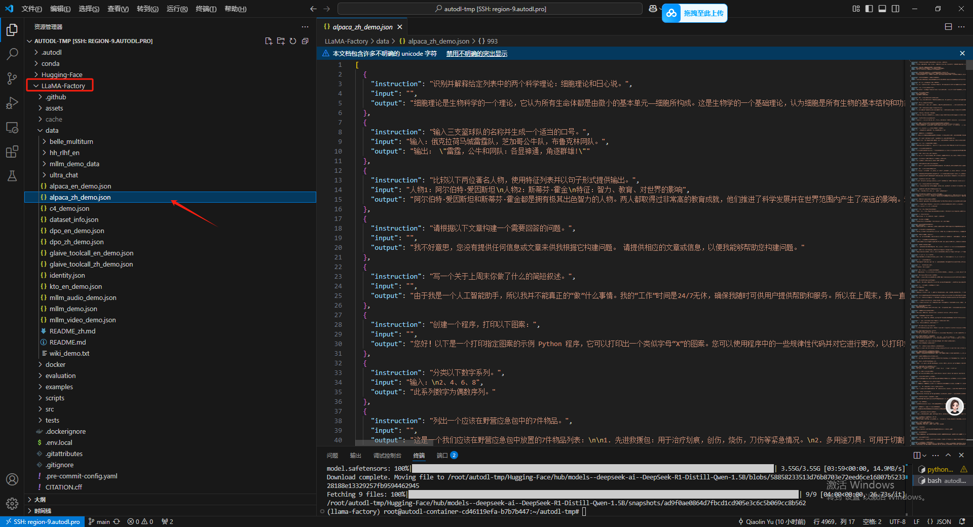This screenshot has height=527, width=973.
Task: Open the Remote Explorer view
Action: tap(12, 127)
